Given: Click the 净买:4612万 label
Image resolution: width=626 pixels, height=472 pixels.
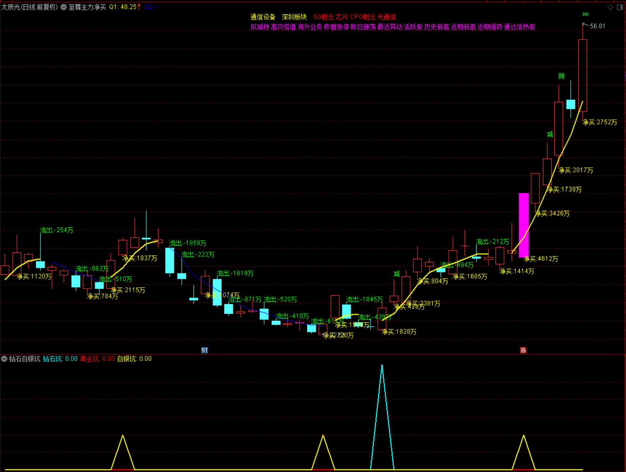Looking at the screenshot, I should (x=541, y=259).
